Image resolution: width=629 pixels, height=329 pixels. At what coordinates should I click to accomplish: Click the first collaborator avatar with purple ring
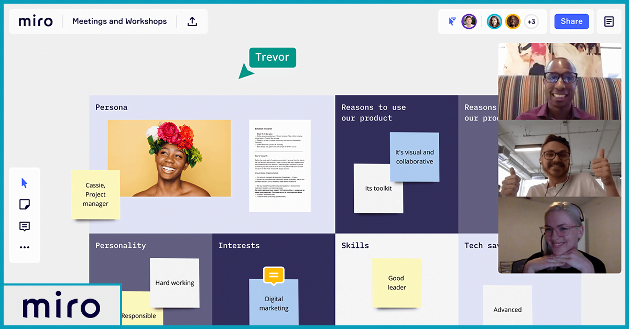(x=469, y=21)
